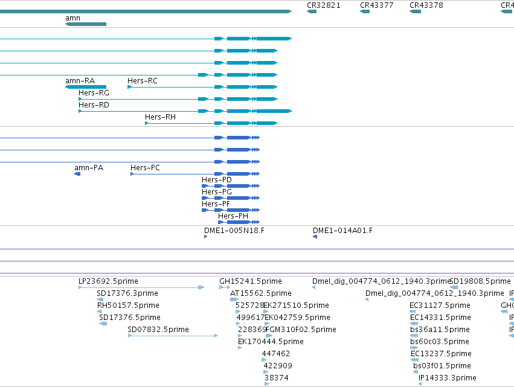The image size is (514, 387).
Task: Select the CR43378 gene label
Action: click(x=426, y=5)
